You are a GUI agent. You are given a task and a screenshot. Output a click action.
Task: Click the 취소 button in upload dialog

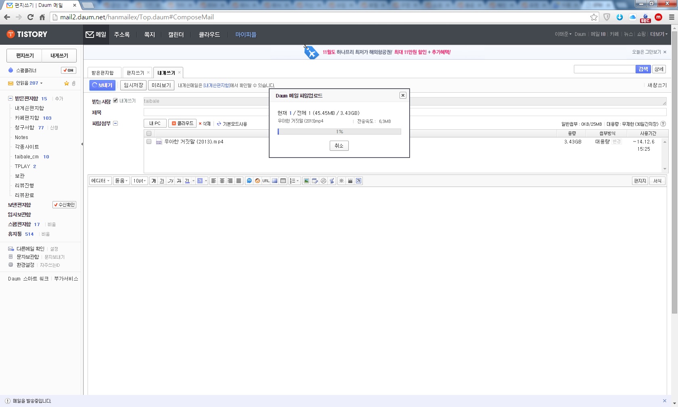[x=339, y=145]
